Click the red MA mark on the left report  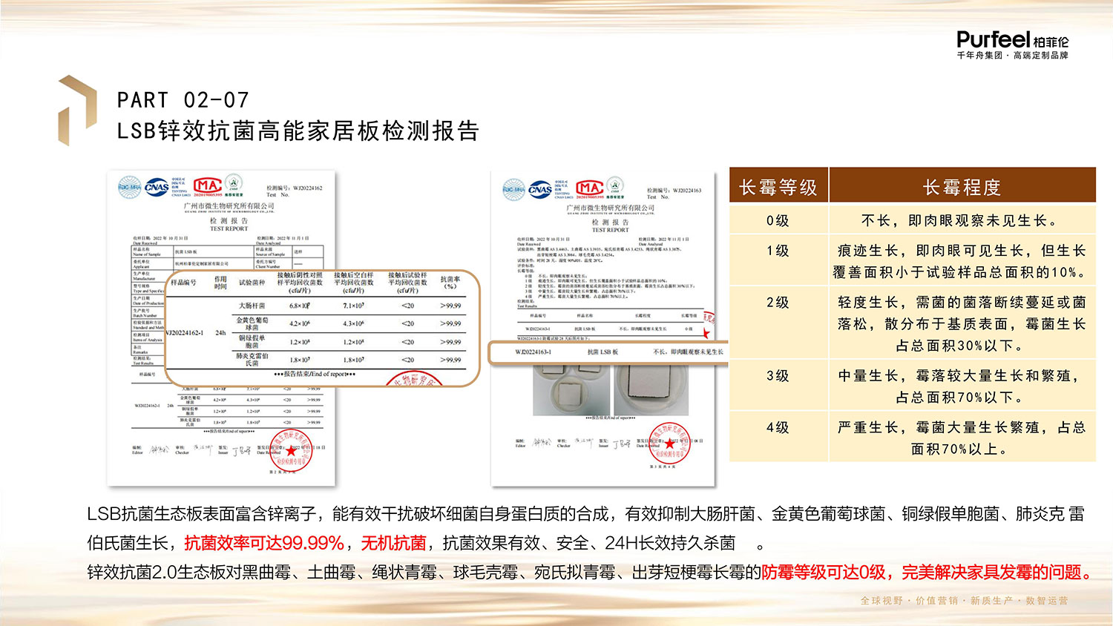pos(208,185)
